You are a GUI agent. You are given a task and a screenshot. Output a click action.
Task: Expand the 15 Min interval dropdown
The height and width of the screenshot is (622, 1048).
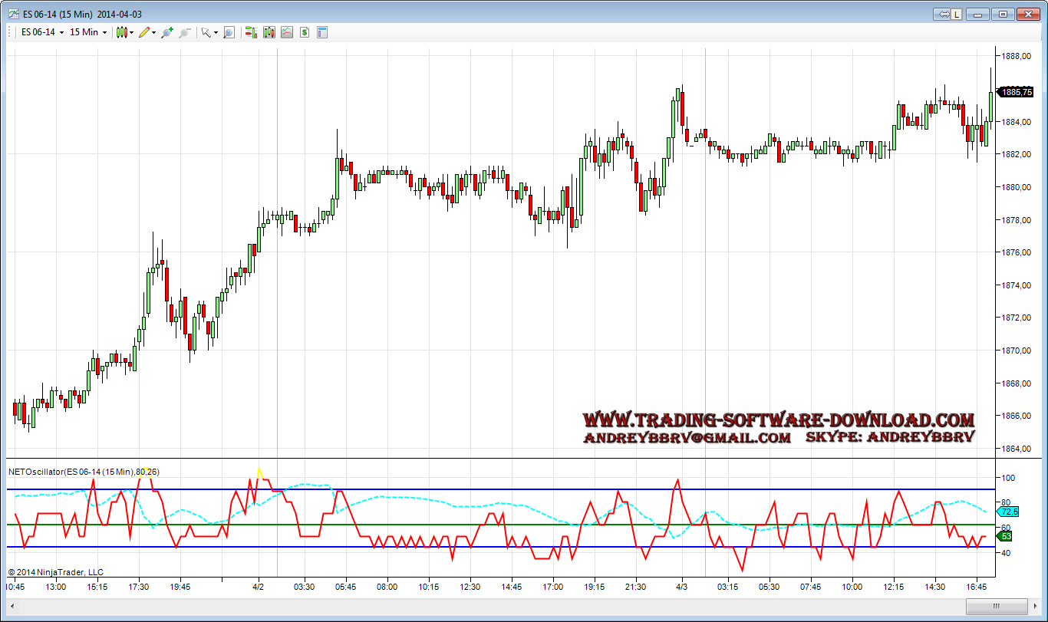[x=87, y=32]
